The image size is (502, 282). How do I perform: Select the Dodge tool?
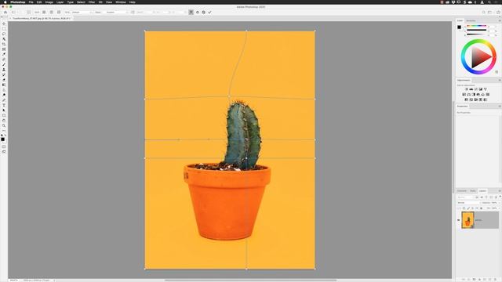coord(4,95)
